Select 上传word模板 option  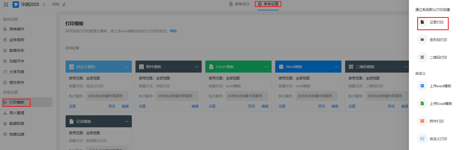(440, 86)
